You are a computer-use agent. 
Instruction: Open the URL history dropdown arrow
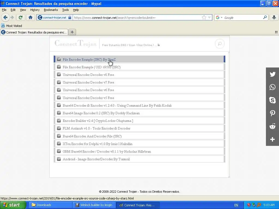click(210, 17)
